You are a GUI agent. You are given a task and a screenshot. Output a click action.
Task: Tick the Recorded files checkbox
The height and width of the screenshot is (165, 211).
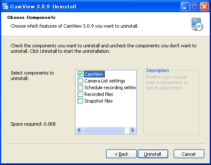click(x=80, y=94)
